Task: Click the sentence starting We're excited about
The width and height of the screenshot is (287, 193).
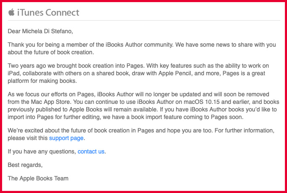Action: pos(141,134)
